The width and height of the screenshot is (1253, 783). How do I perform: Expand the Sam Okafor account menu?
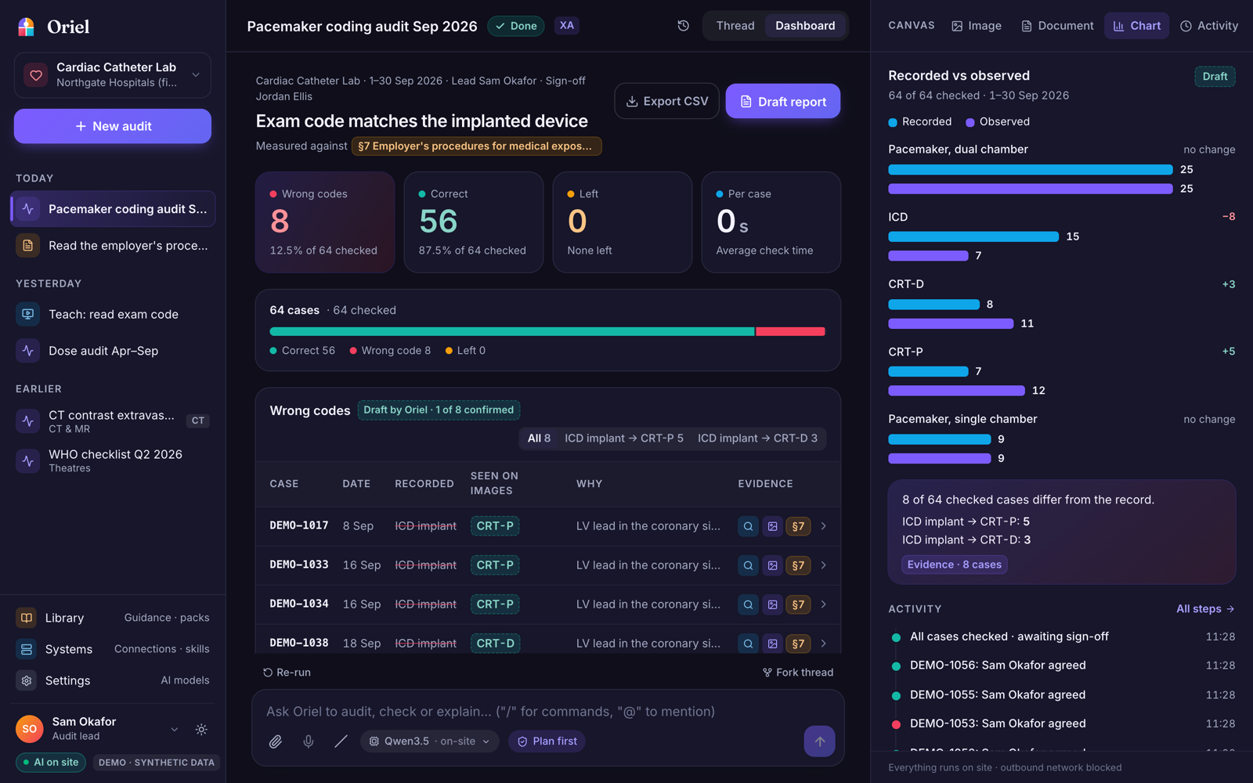[x=174, y=730]
